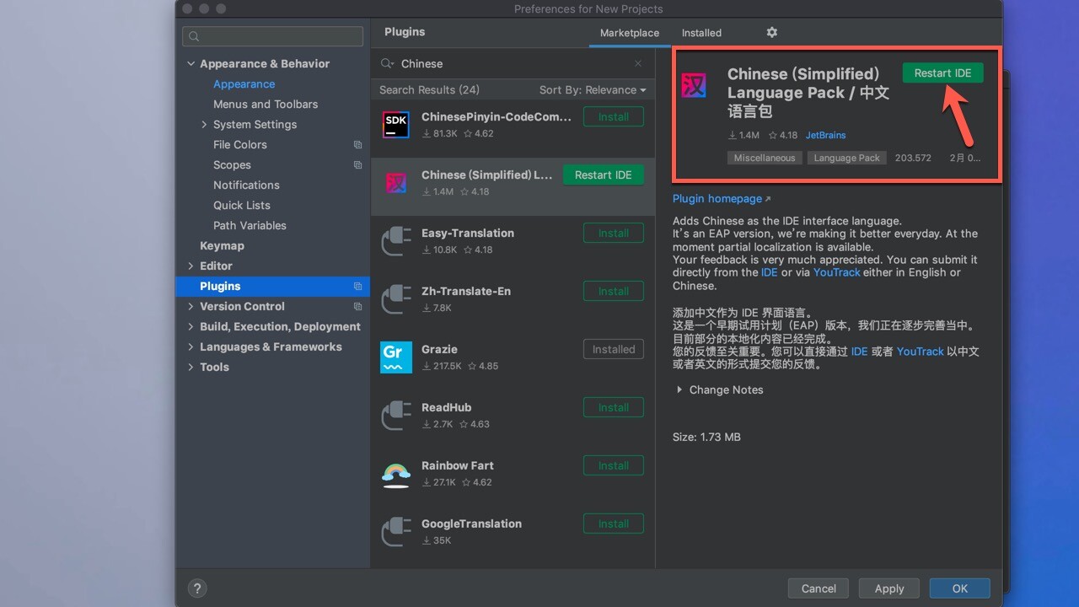This screenshot has height=607, width=1079.
Task: Click the Chinese language pack icon in results list
Action: point(396,183)
